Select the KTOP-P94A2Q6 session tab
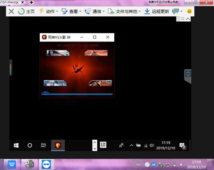The image size is (214, 170). click(9, 2)
